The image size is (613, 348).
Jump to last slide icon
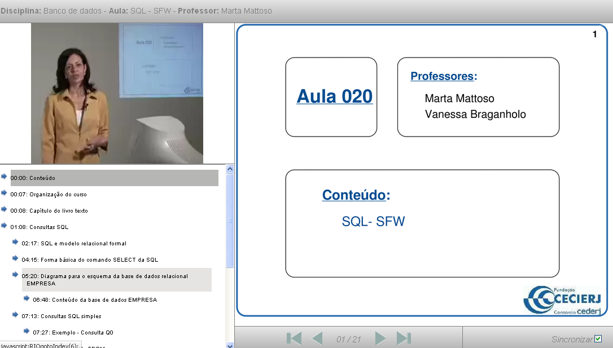[404, 338]
